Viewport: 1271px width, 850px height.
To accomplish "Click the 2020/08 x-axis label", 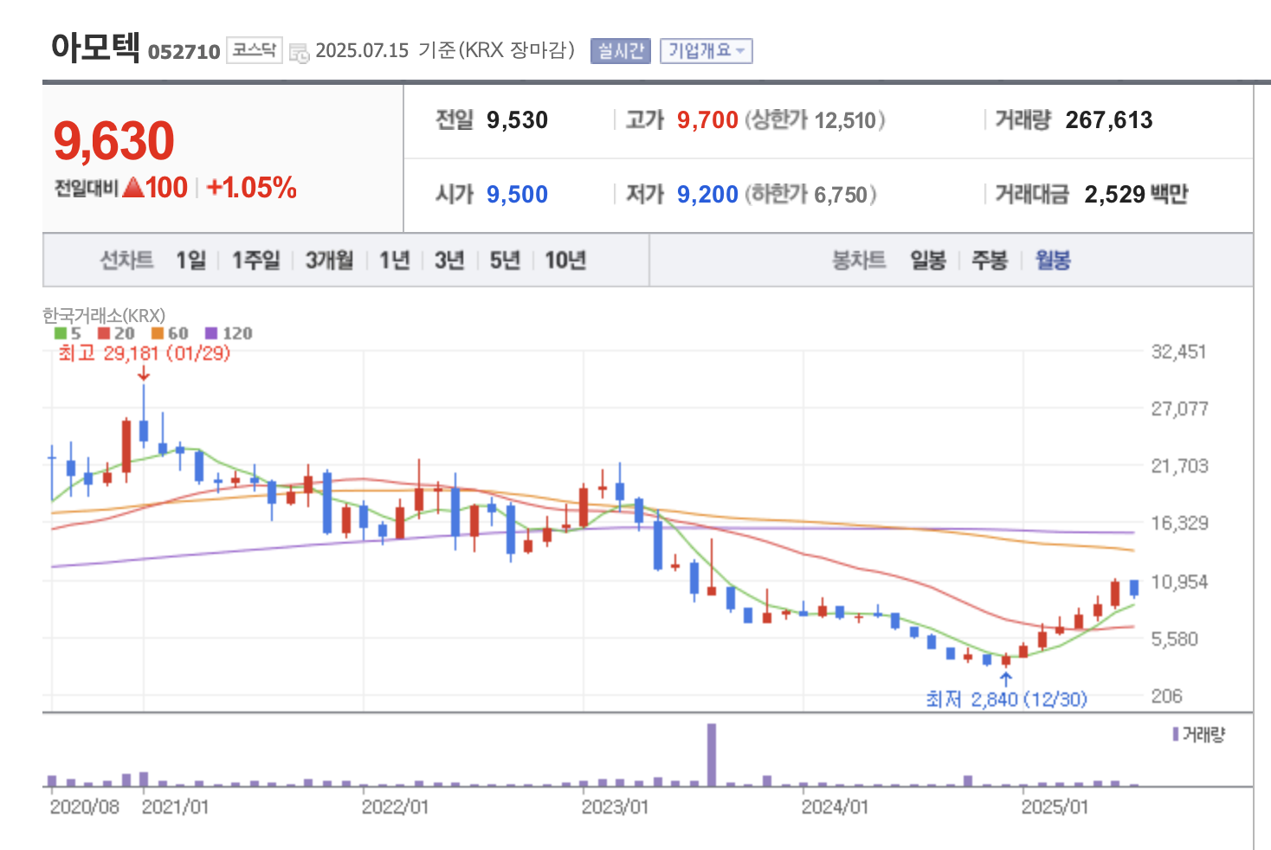I will [x=85, y=807].
